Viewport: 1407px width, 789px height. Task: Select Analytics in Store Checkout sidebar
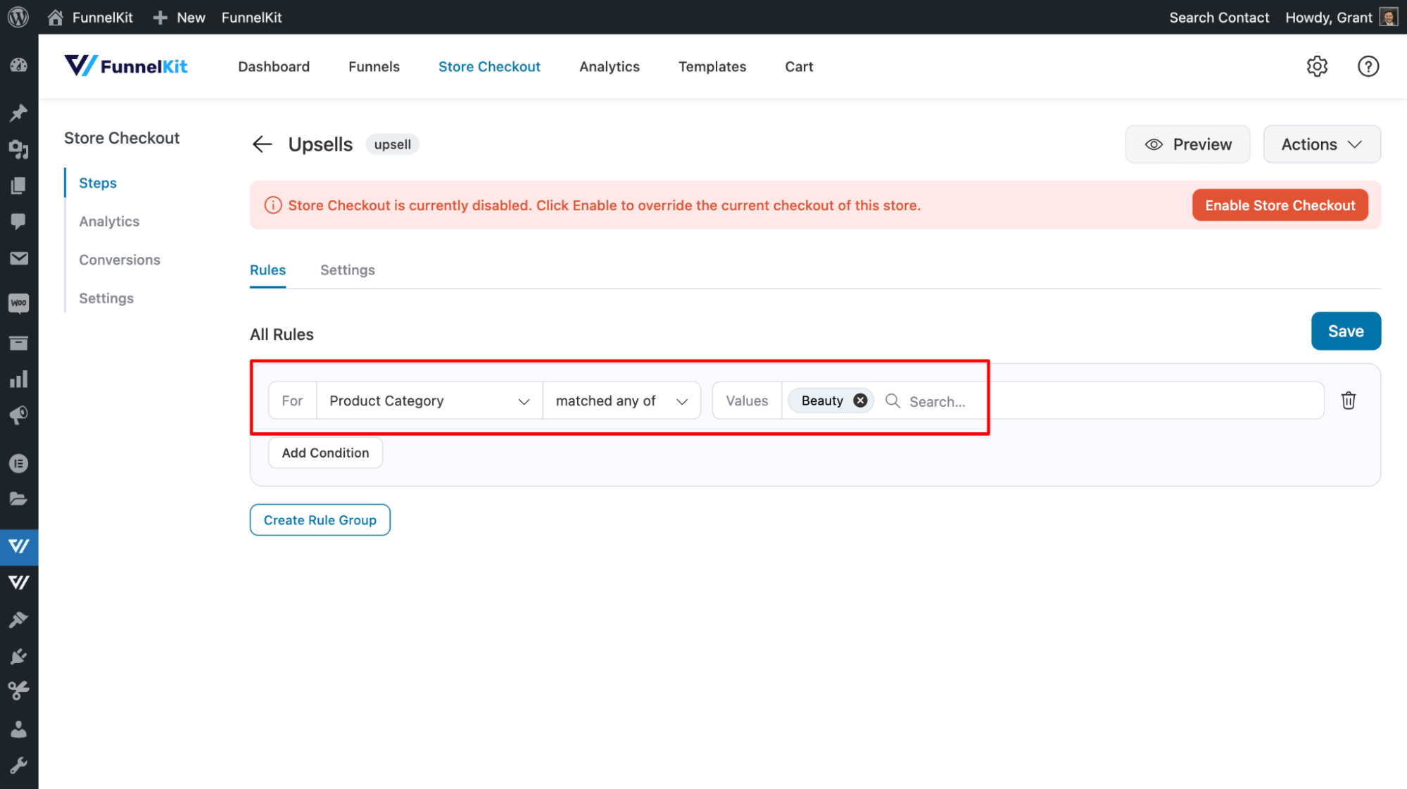(x=109, y=222)
